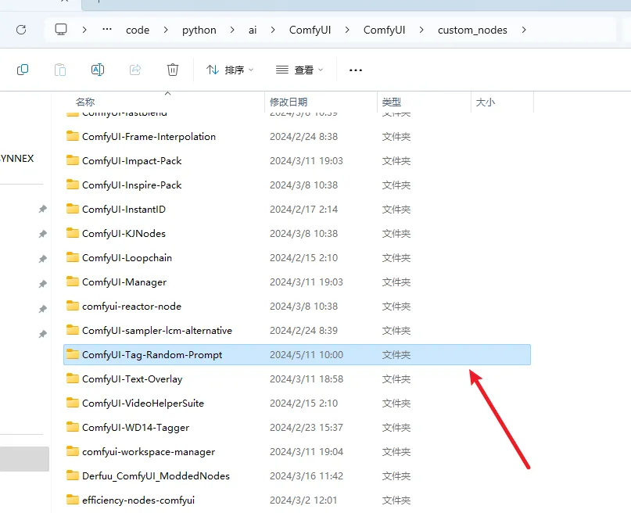Click the Share icon in toolbar

(135, 70)
